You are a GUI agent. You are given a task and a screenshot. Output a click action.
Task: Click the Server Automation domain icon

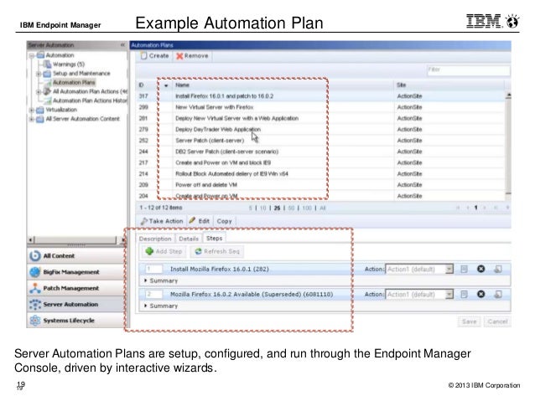(35, 304)
